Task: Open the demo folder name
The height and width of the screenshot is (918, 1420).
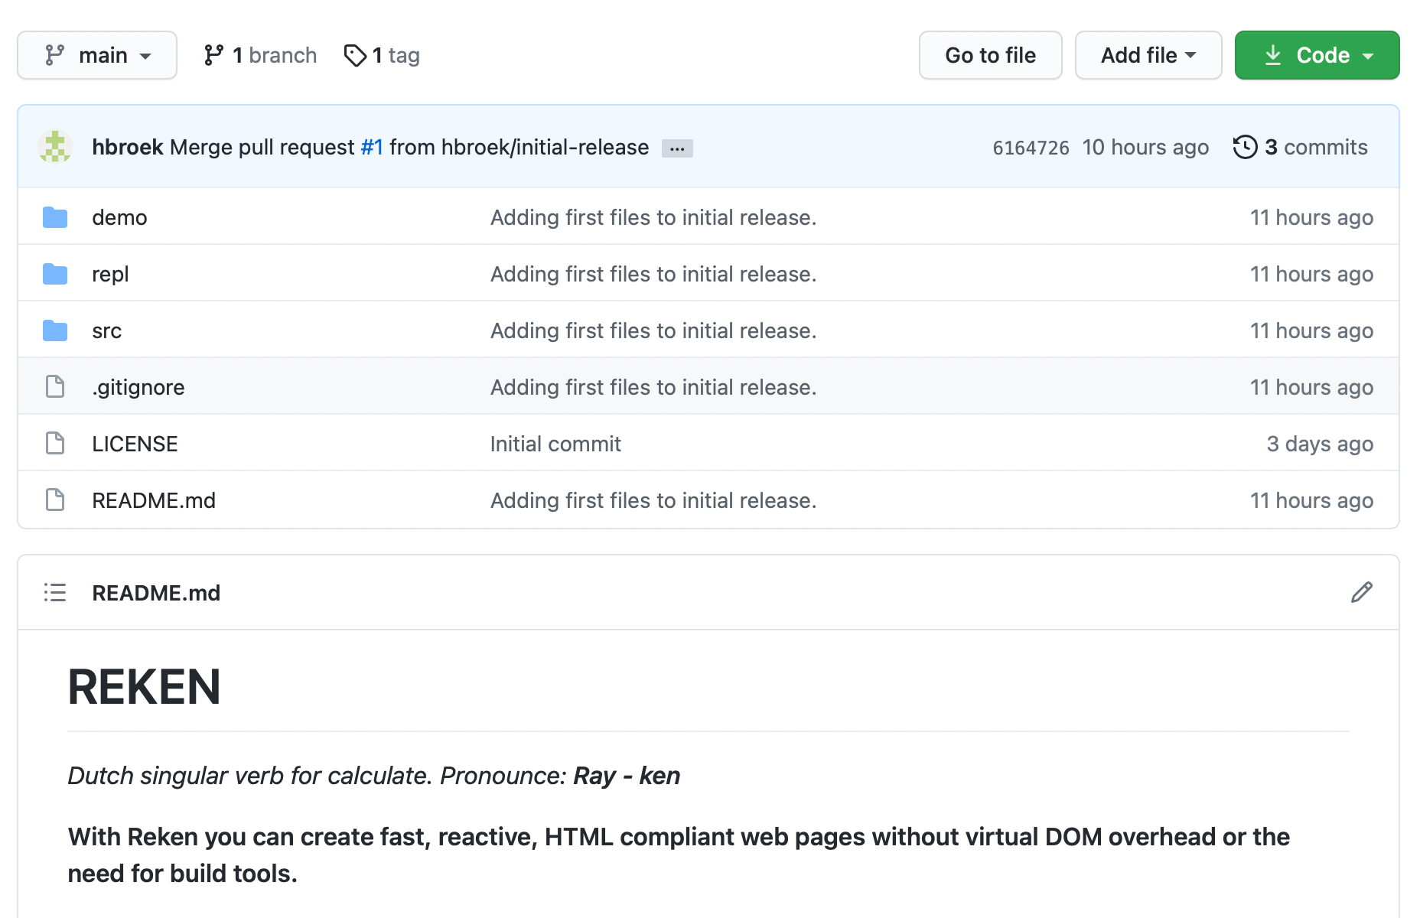Action: coord(119,217)
